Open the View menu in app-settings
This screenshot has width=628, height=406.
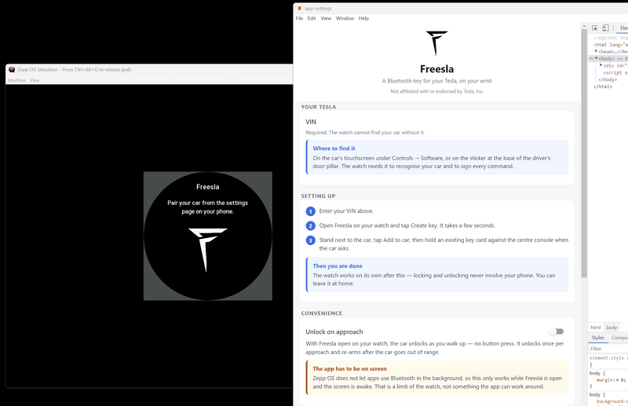tap(326, 18)
